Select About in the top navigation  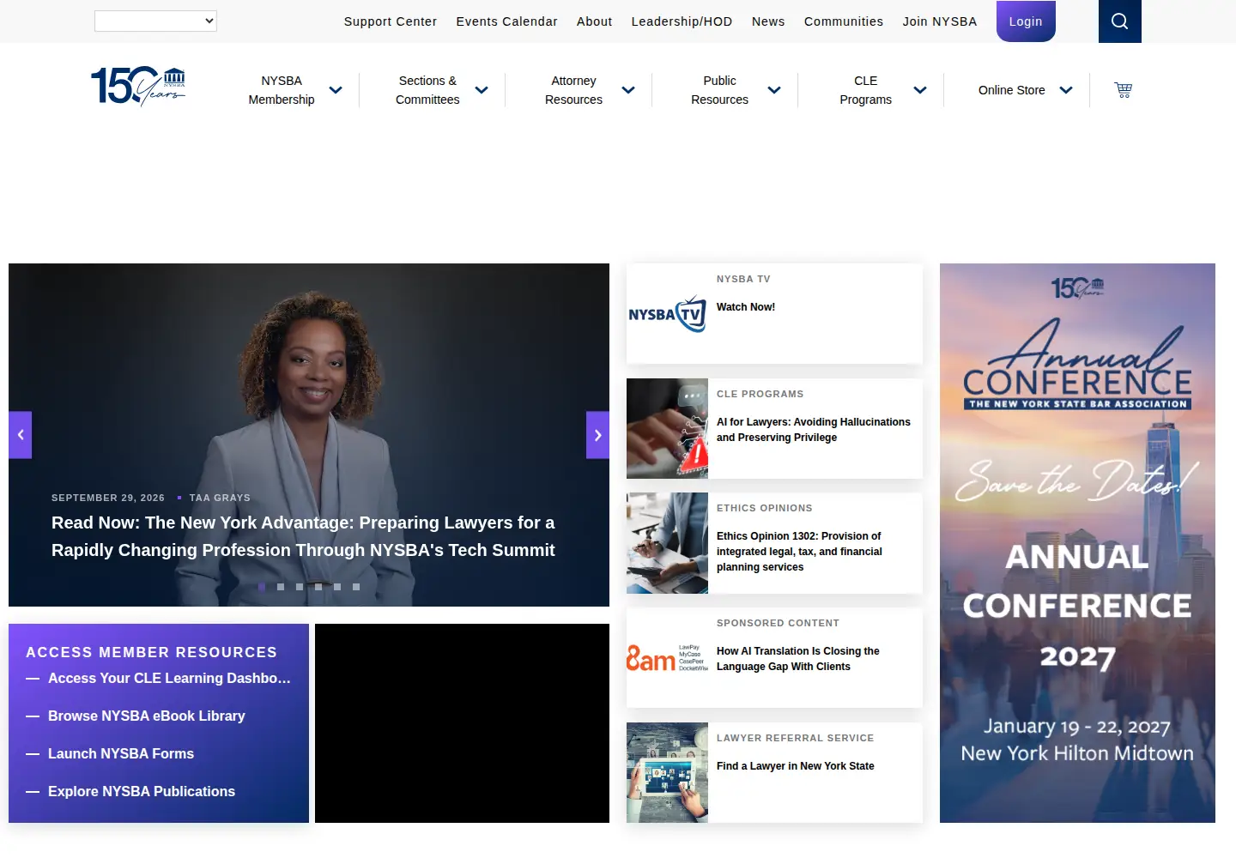click(x=594, y=21)
